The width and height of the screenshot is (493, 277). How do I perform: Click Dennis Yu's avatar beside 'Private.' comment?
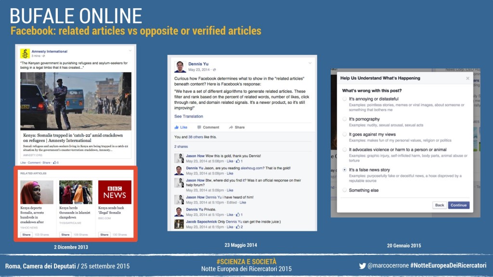tap(179, 212)
